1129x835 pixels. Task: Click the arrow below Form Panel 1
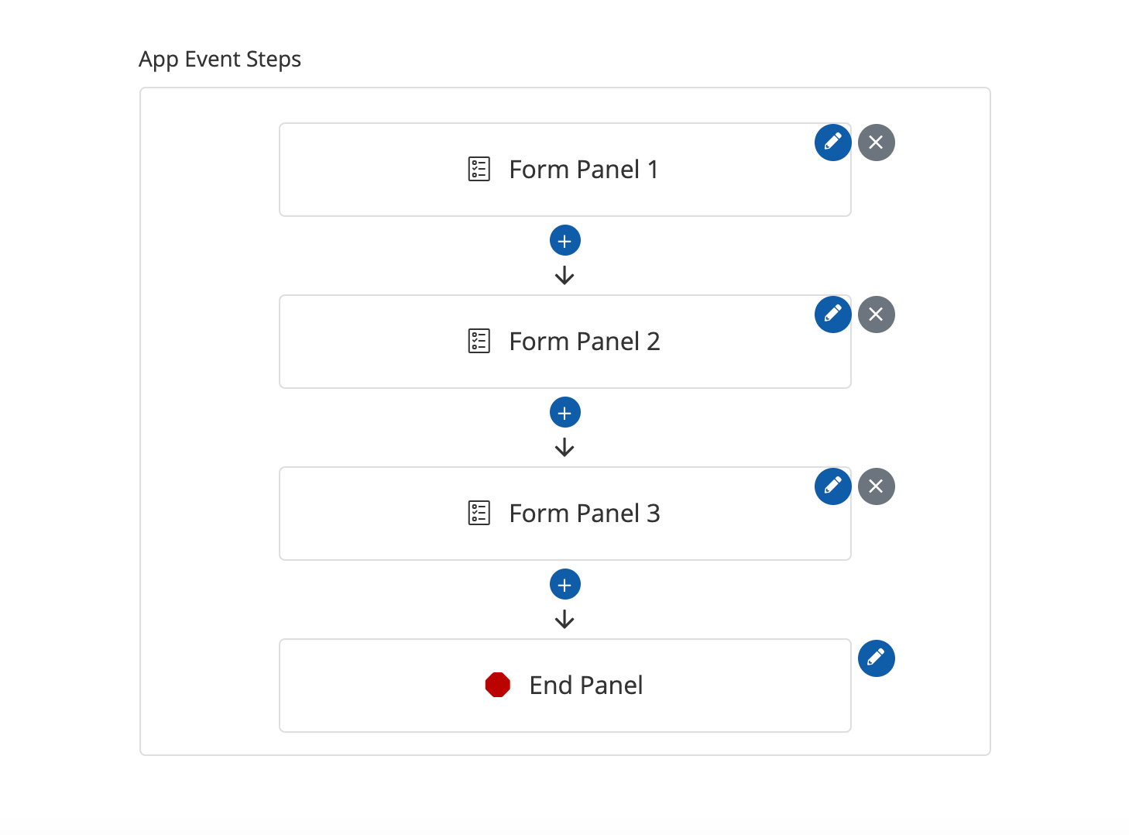564,276
